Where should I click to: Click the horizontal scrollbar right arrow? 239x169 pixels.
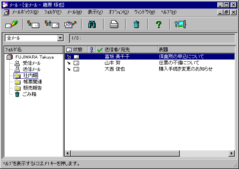tap(232, 153)
